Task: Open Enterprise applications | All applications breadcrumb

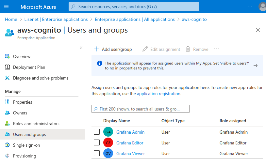Action: (135, 19)
